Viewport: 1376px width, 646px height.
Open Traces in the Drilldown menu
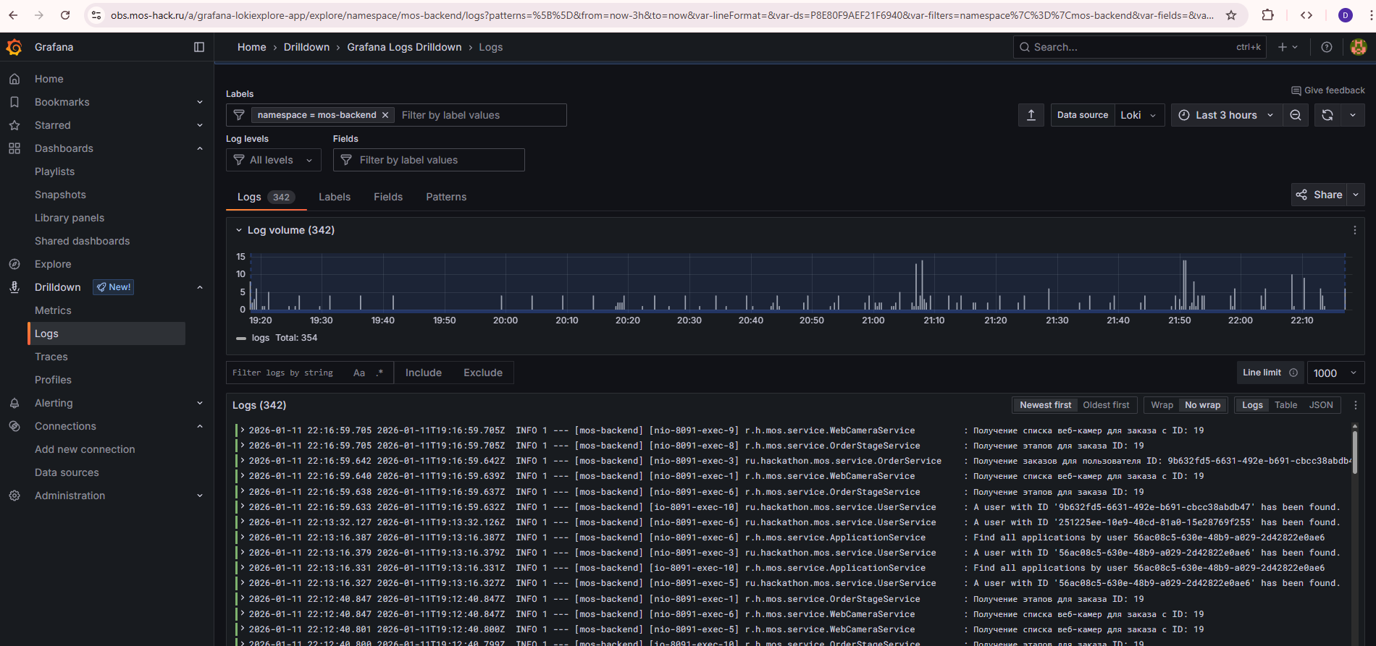point(51,357)
